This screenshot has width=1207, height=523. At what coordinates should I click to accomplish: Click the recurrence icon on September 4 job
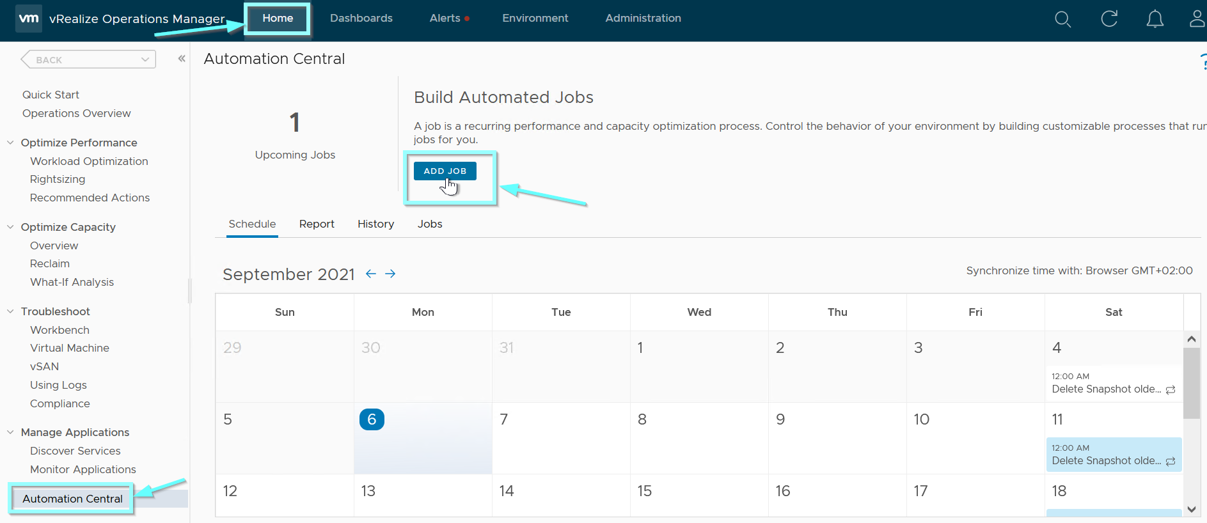tap(1171, 389)
